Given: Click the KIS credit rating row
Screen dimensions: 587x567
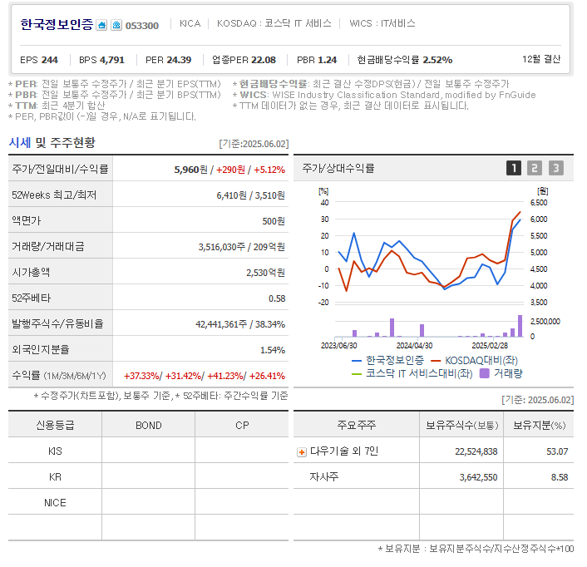Looking at the screenshot, I should 148,451.
